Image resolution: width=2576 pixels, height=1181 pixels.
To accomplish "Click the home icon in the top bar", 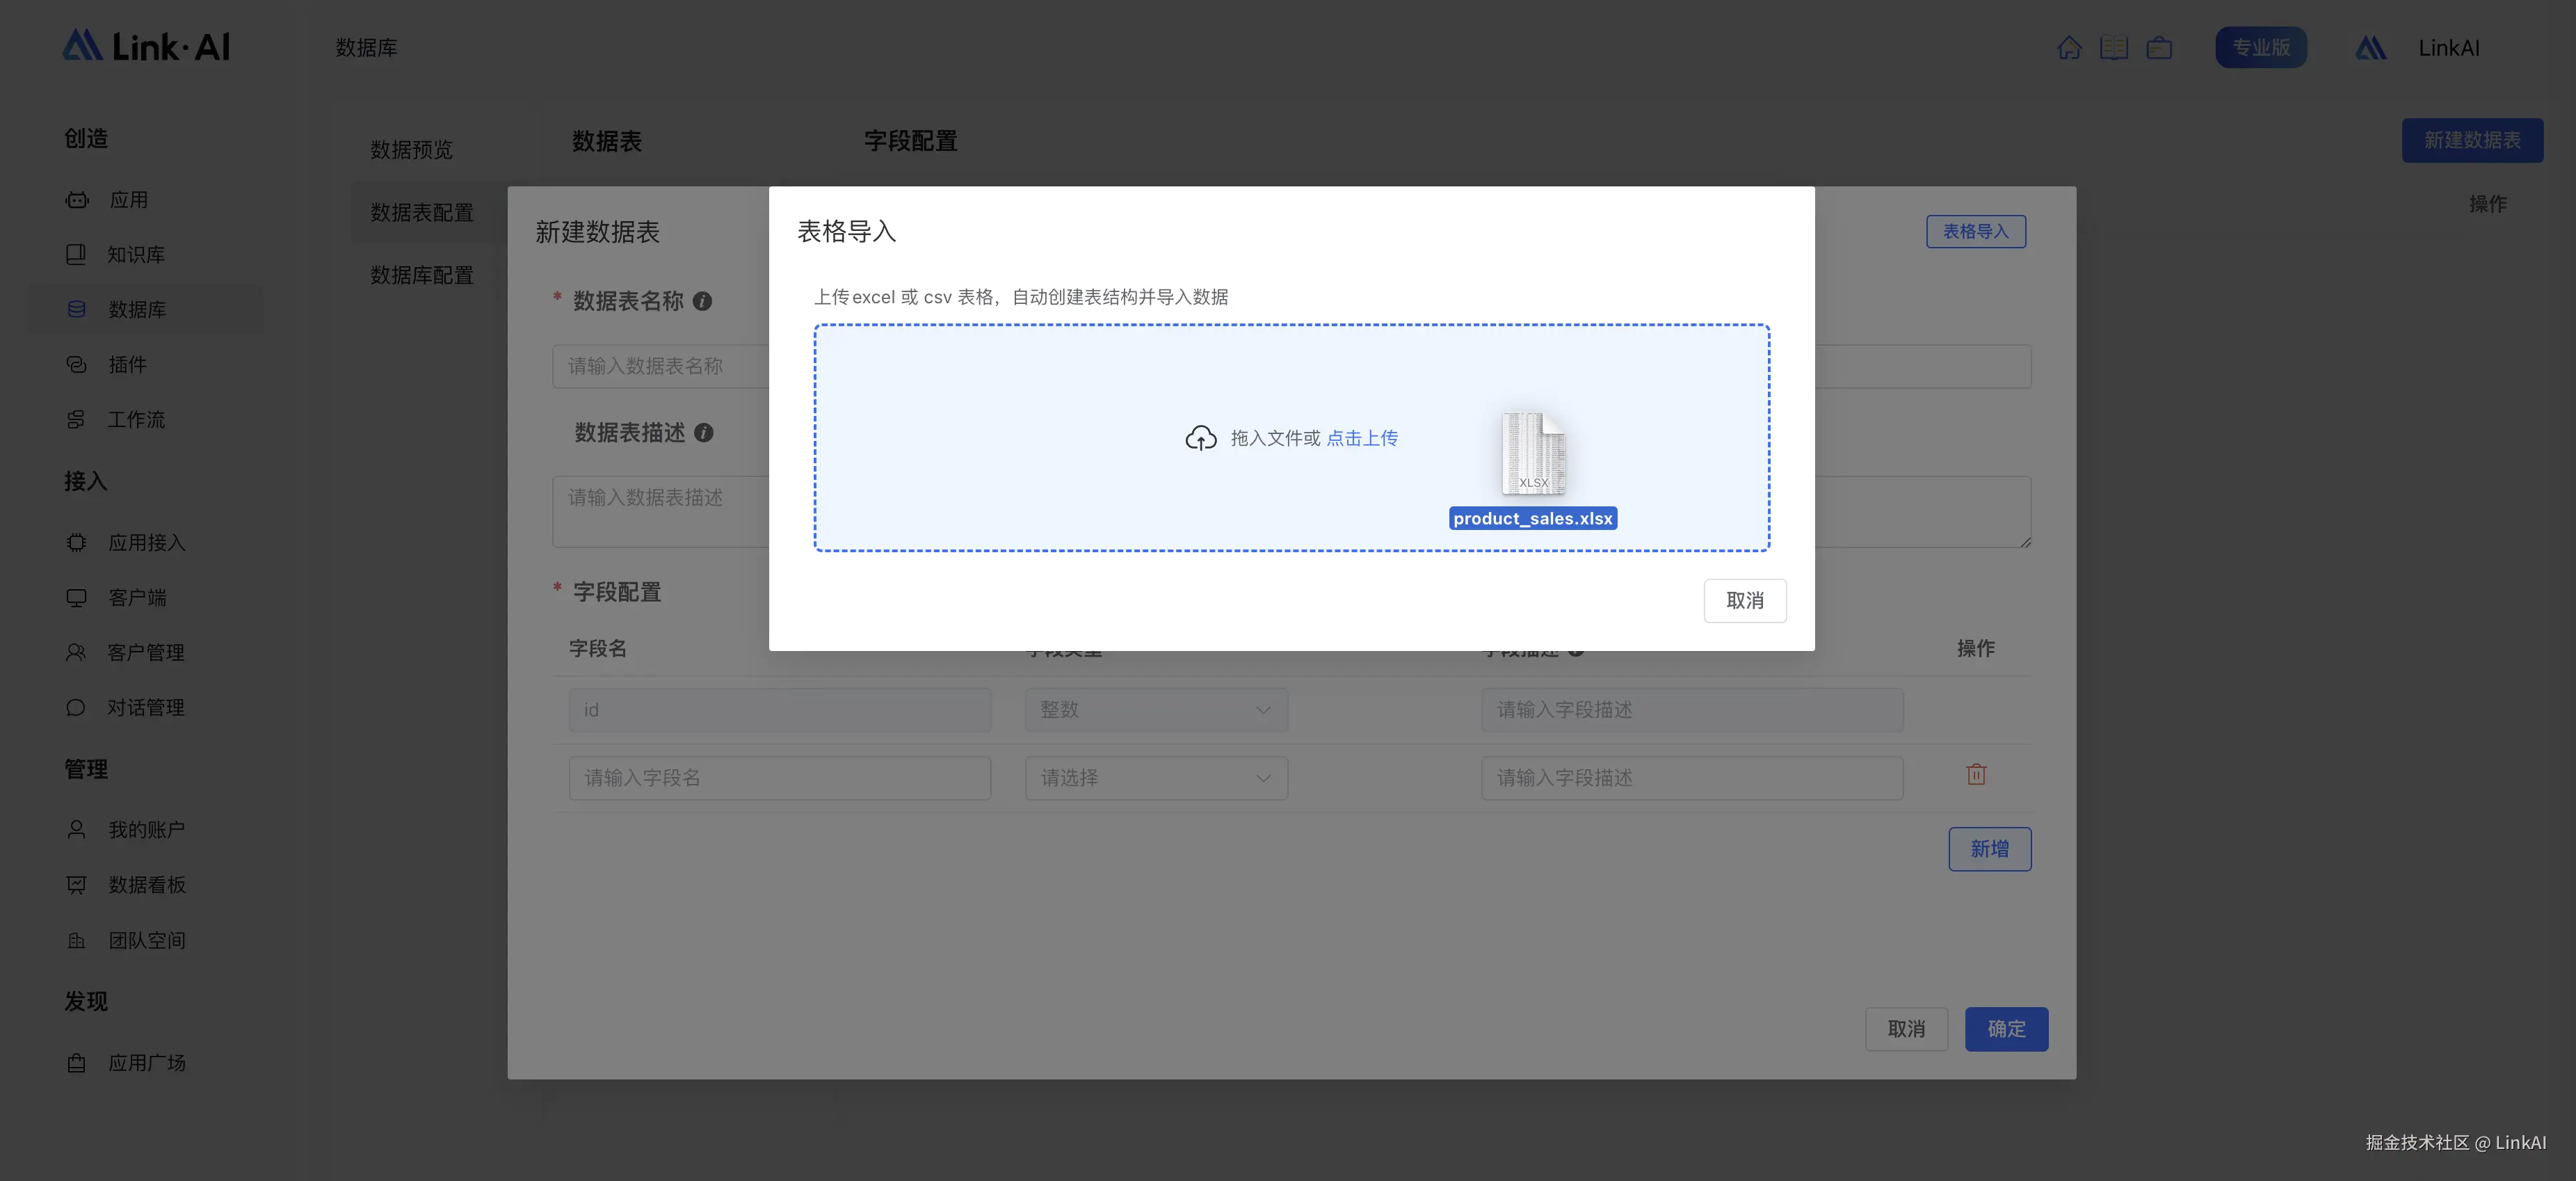I will coord(2070,47).
